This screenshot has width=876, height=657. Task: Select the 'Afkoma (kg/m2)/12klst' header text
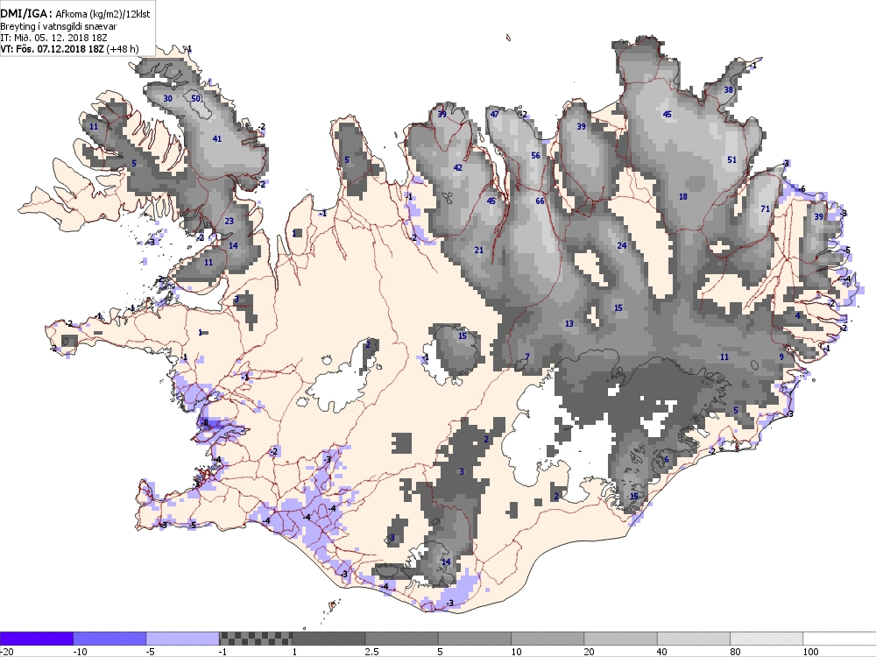(102, 14)
